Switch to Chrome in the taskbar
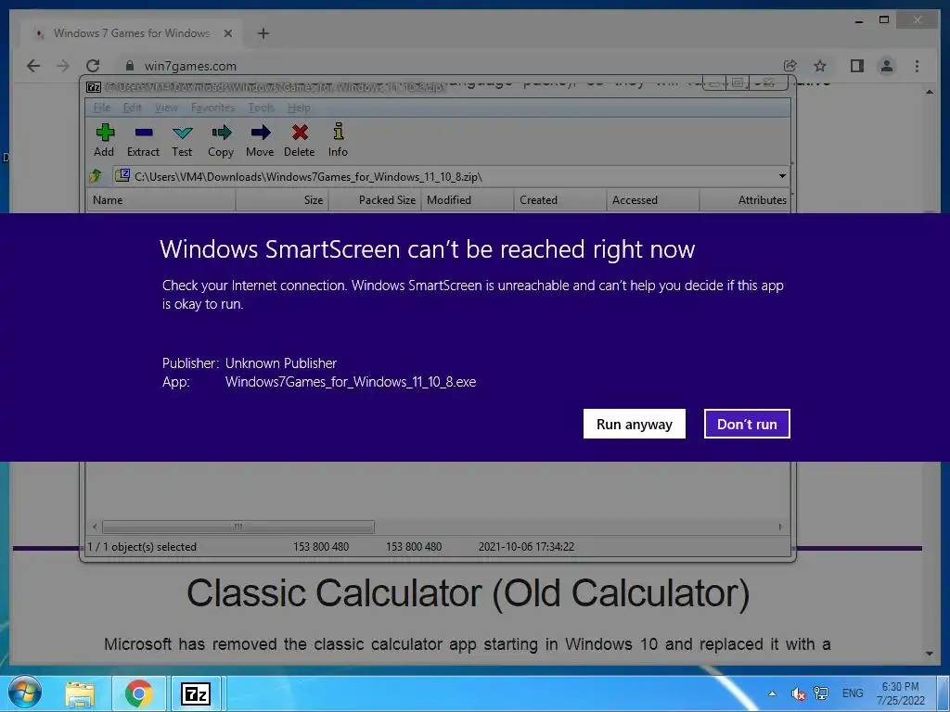This screenshot has height=712, width=950. point(139,693)
